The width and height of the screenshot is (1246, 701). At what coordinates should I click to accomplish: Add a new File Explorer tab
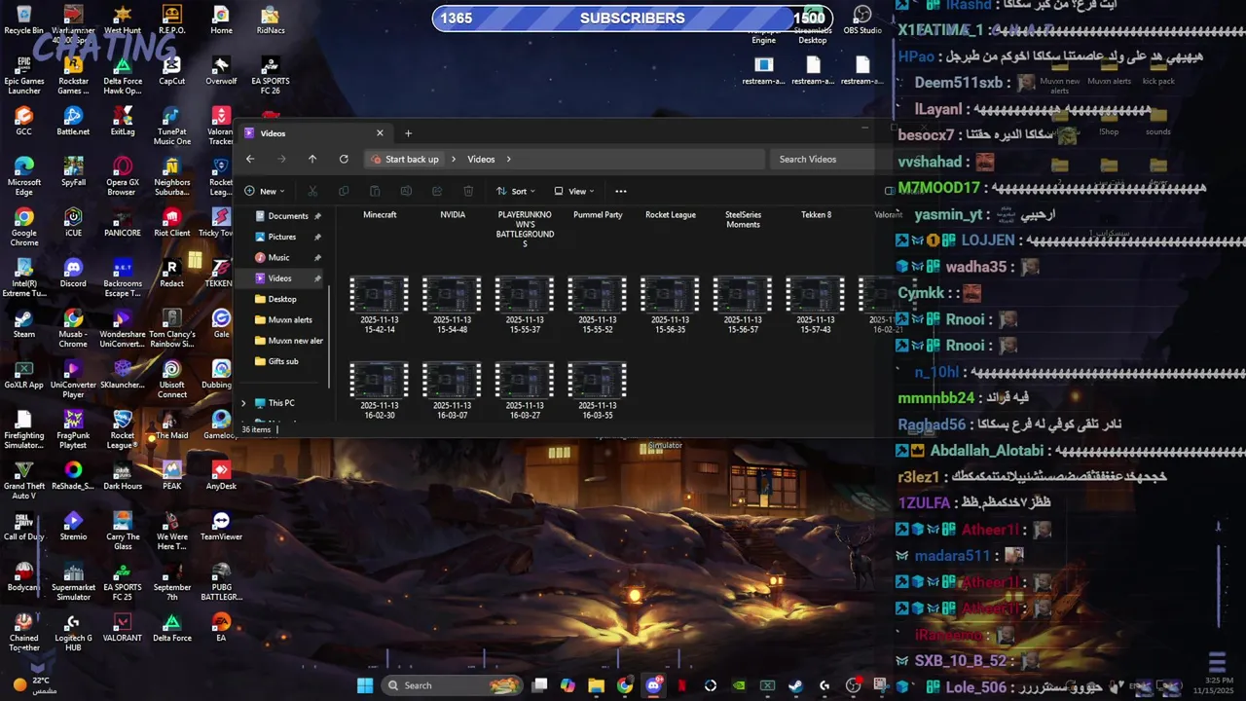click(408, 133)
